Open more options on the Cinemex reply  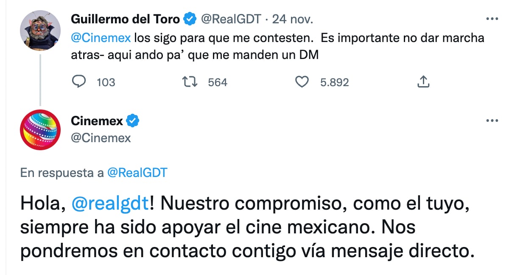pyautogui.click(x=492, y=121)
